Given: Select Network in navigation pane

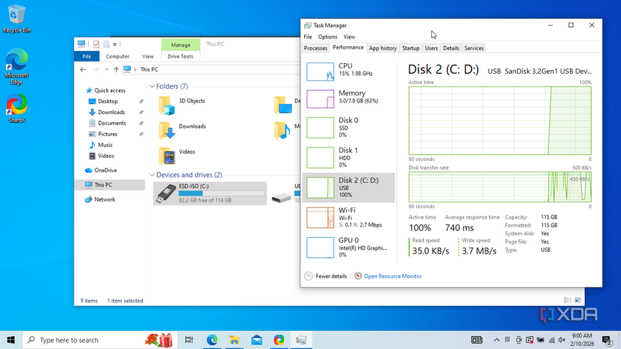Looking at the screenshot, I should click(105, 199).
